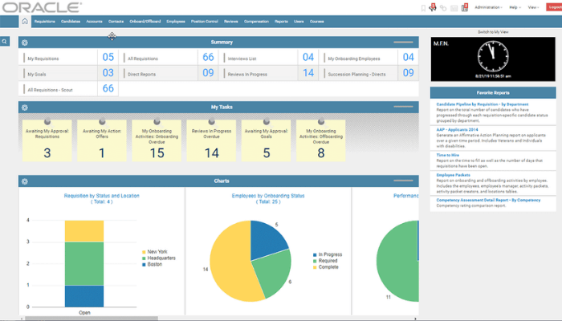Click Switch to My View link
Viewport: 562px width, 321px height.
(493, 32)
